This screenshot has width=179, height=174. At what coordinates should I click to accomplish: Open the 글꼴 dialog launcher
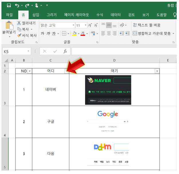click(x=97, y=42)
